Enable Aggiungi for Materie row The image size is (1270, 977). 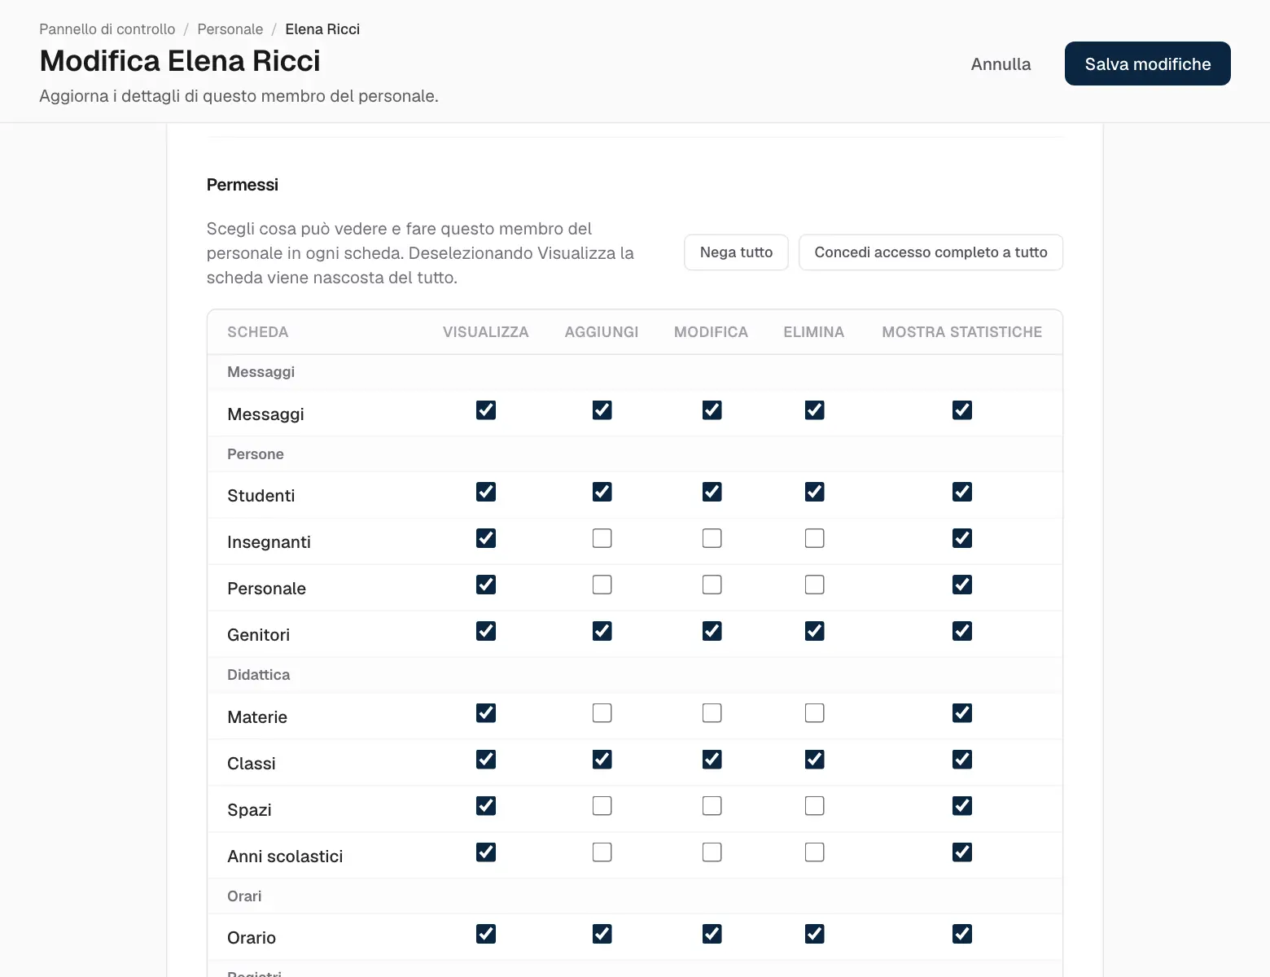pos(602,713)
